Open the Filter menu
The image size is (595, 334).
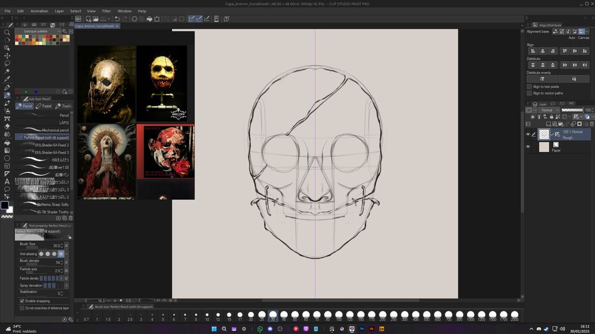pyautogui.click(x=106, y=11)
